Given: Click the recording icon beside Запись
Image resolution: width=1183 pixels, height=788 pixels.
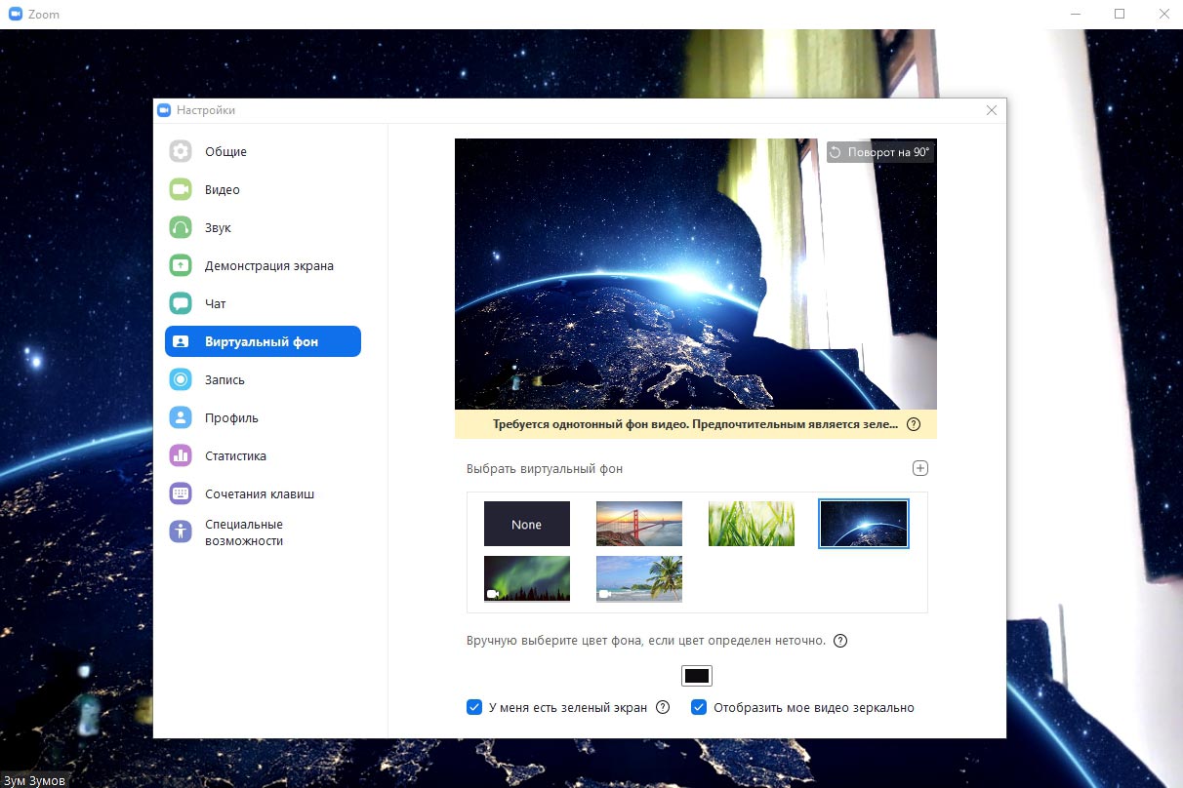Looking at the screenshot, I should pos(181,379).
